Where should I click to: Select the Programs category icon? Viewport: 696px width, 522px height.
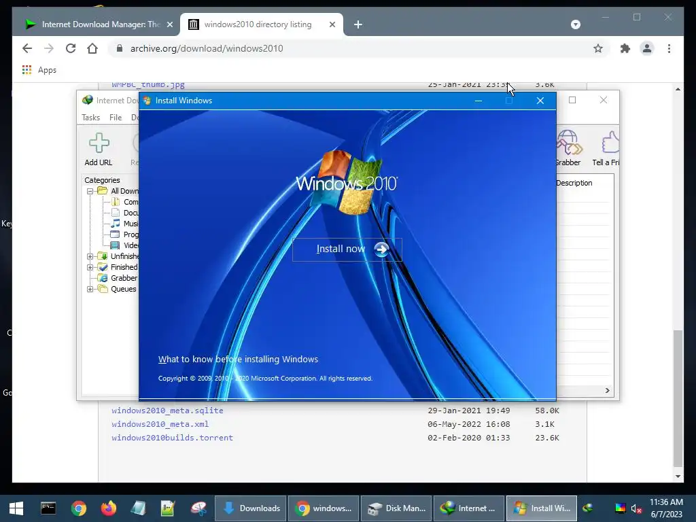[116, 234]
